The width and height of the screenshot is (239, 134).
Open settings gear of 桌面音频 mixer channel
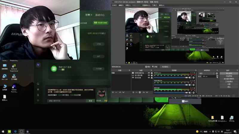pyautogui.click(x=194, y=93)
